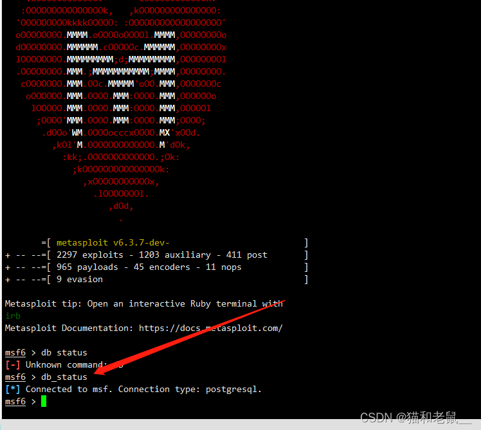The height and width of the screenshot is (430, 481).
Task: Click the '[*]' info marker
Action: point(13,390)
